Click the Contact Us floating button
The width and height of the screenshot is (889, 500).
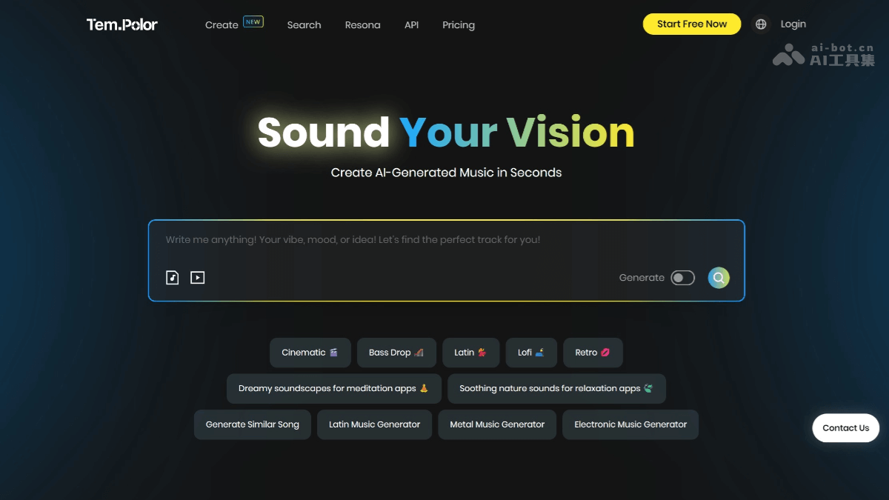[845, 428]
